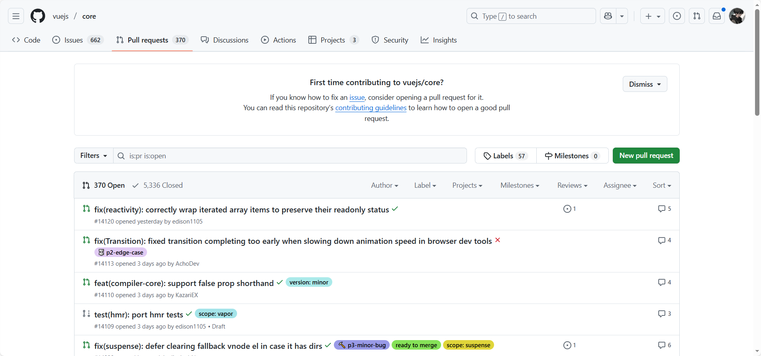761x356 pixels.
Task: Expand the Filters dropdown
Action: coord(94,156)
